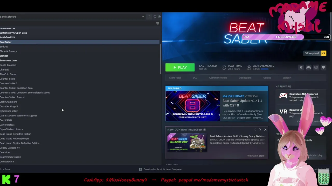The width and height of the screenshot is (332, 186).
Task: Toggle Beat Saber favorite heart icon
Action: [323, 67]
